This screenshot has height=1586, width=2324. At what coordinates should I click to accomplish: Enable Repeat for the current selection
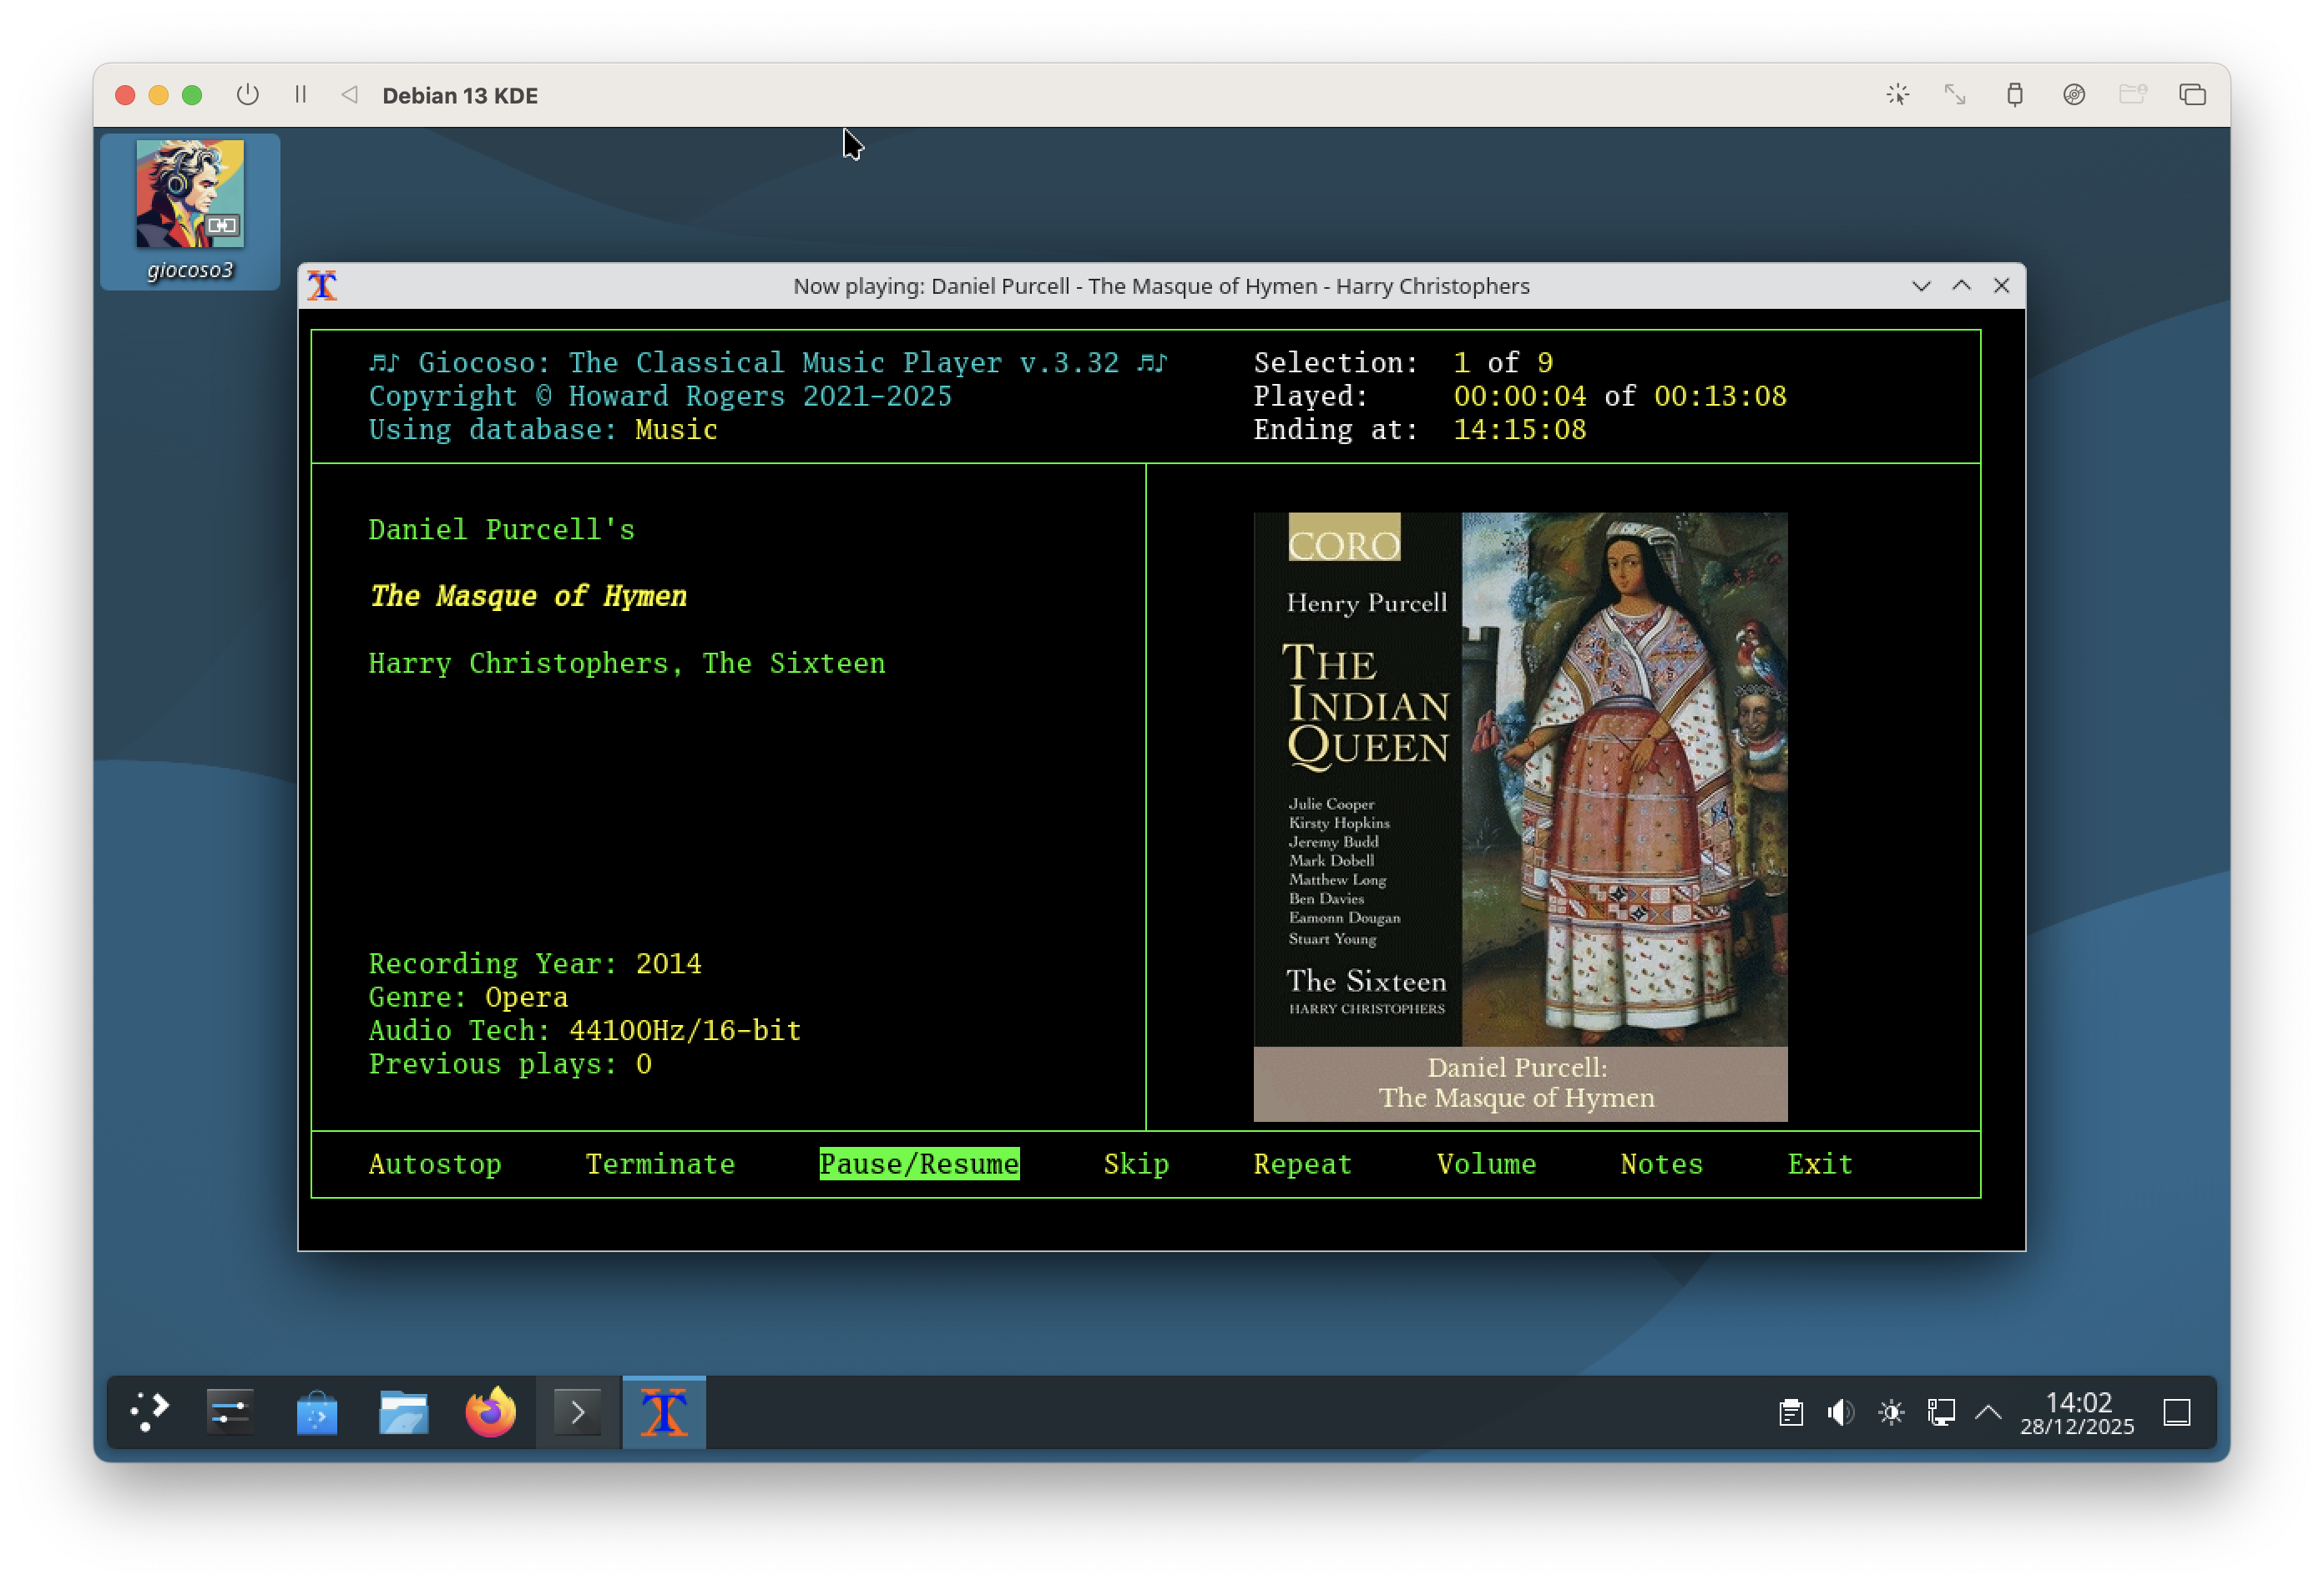1302,1163
